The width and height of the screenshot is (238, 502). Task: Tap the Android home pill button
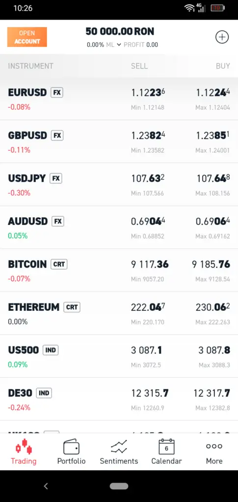[119, 486]
